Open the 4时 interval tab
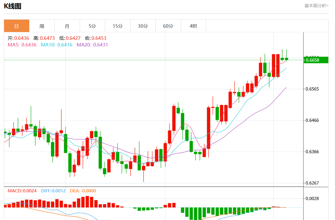This screenshot has width=335, height=220. [x=193, y=26]
